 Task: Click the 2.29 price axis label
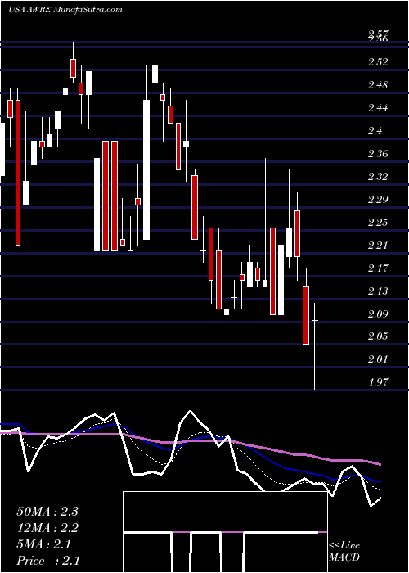tap(377, 200)
